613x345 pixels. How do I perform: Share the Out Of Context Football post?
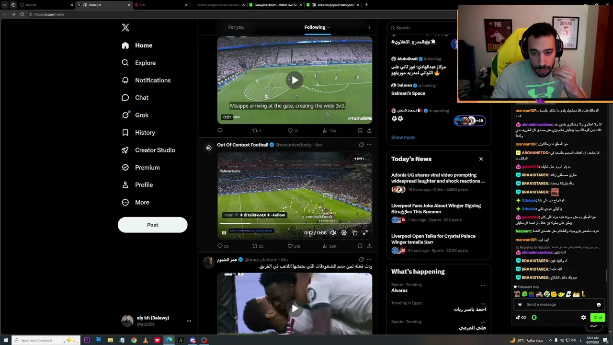369,246
